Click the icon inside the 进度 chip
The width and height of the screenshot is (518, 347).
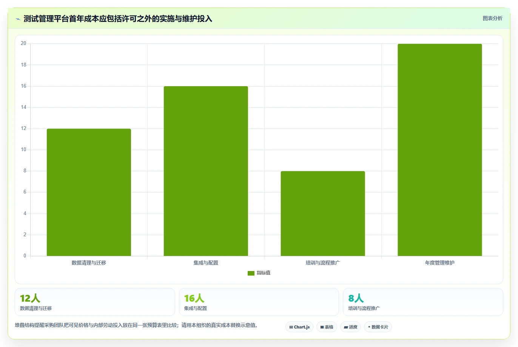346,327
